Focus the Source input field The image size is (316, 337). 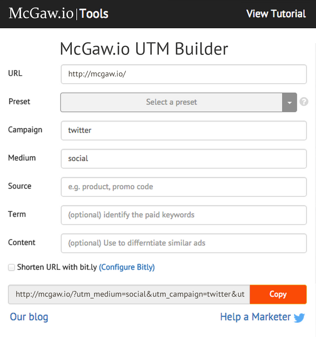coord(184,187)
